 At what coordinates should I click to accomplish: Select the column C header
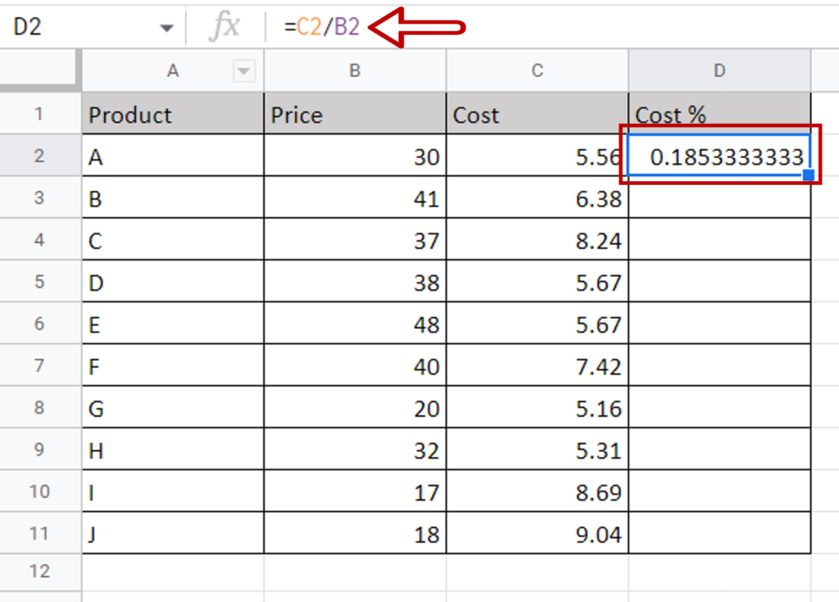537,71
